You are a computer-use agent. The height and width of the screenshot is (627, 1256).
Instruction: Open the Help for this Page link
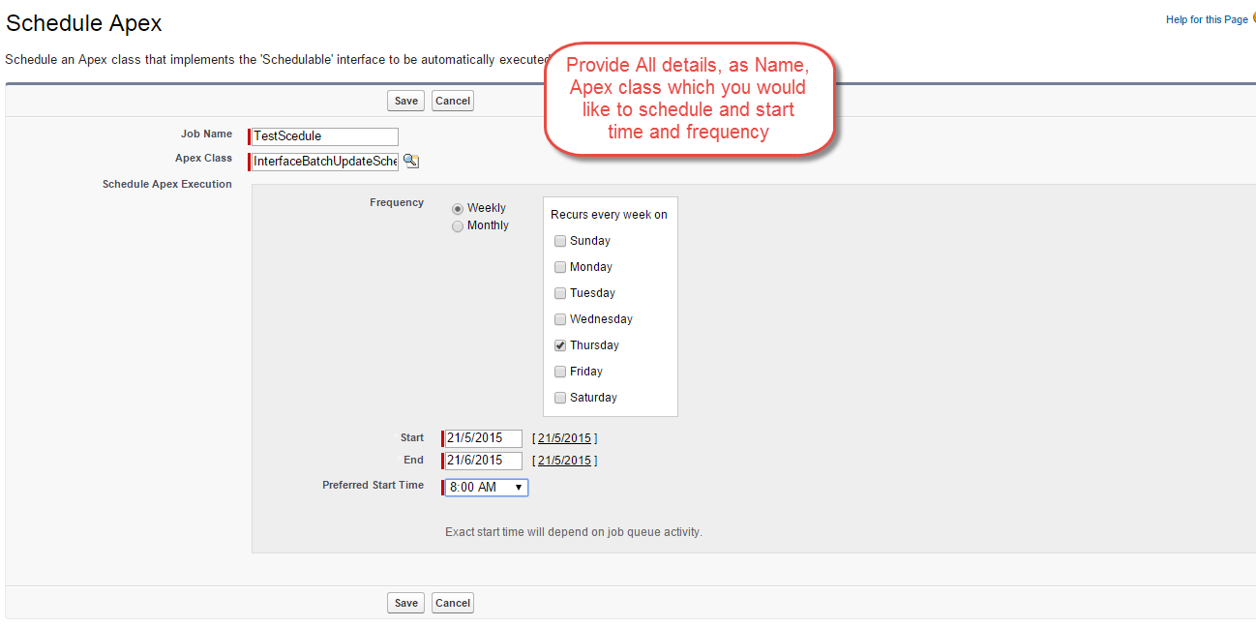[1206, 19]
